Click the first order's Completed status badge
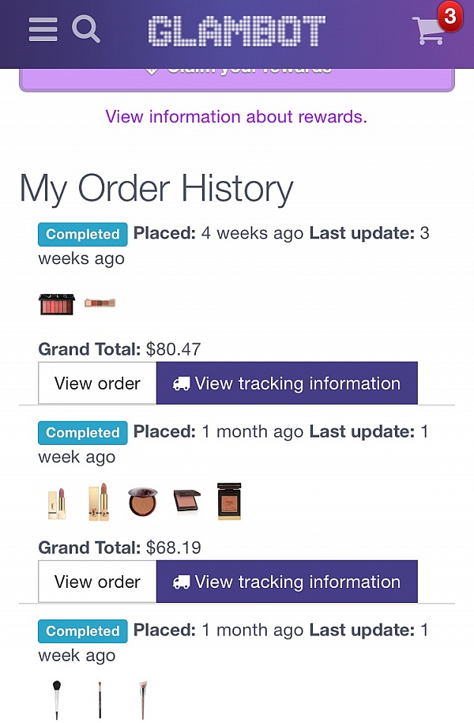The width and height of the screenshot is (474, 723). 82,234
